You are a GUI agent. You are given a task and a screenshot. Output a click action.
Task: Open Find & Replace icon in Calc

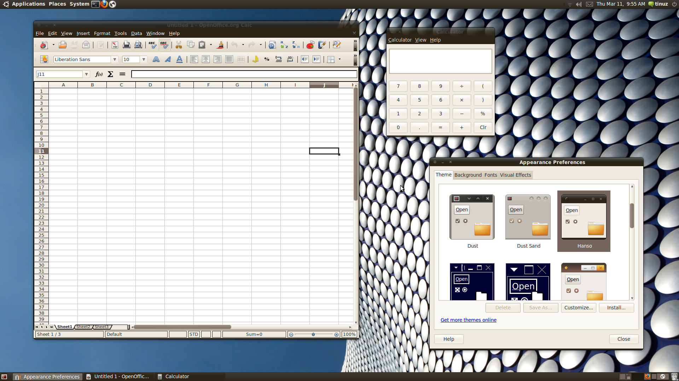click(x=336, y=45)
